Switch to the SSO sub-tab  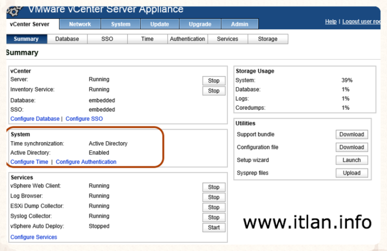pyautogui.click(x=107, y=39)
